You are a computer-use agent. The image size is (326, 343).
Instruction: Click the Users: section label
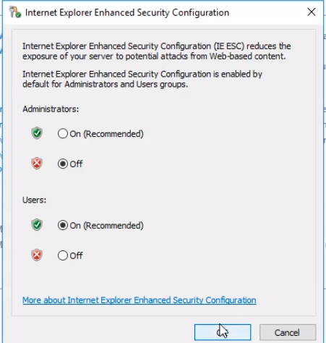pos(34,200)
